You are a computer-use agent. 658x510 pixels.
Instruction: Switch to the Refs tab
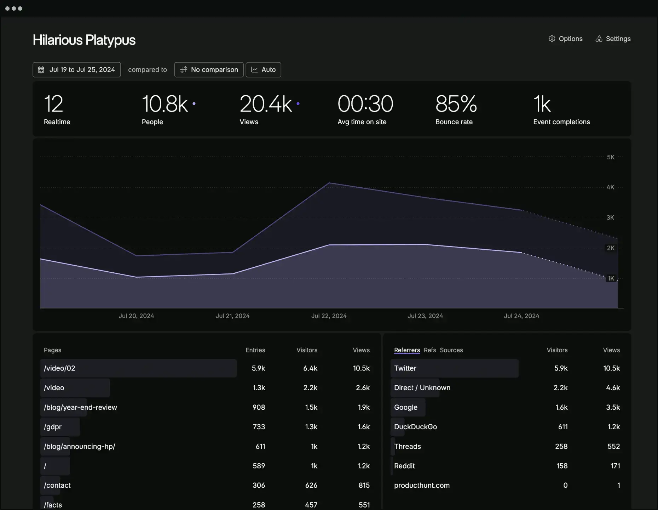(430, 350)
